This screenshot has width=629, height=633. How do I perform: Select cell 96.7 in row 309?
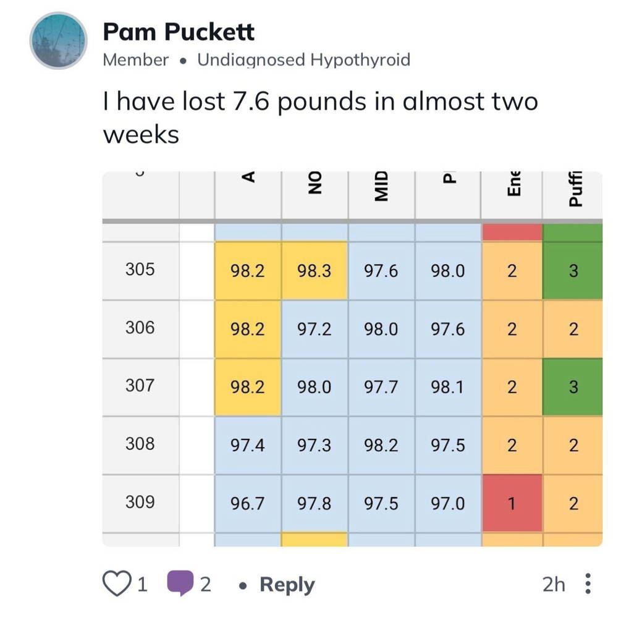pyautogui.click(x=247, y=503)
